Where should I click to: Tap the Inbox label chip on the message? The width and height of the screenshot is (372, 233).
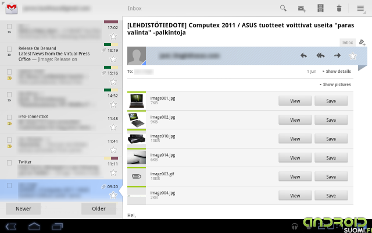[348, 43]
